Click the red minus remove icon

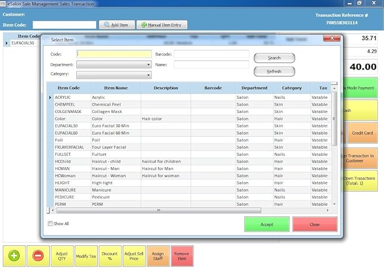[38, 256]
